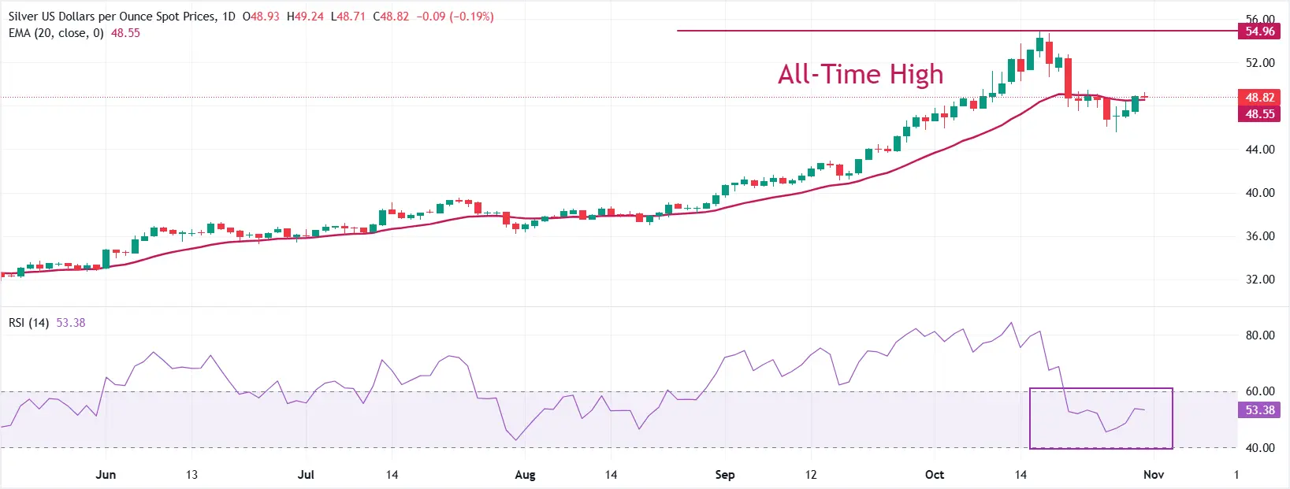Select the 1D interval label
Screen dimensions: 1290x489
(228, 17)
